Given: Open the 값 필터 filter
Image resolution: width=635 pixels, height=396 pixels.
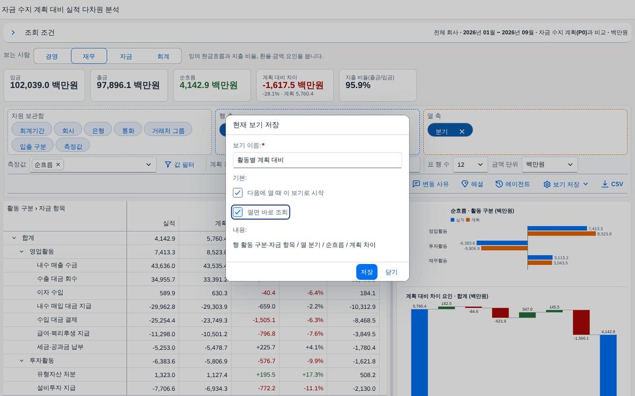Looking at the screenshot, I should 179,165.
